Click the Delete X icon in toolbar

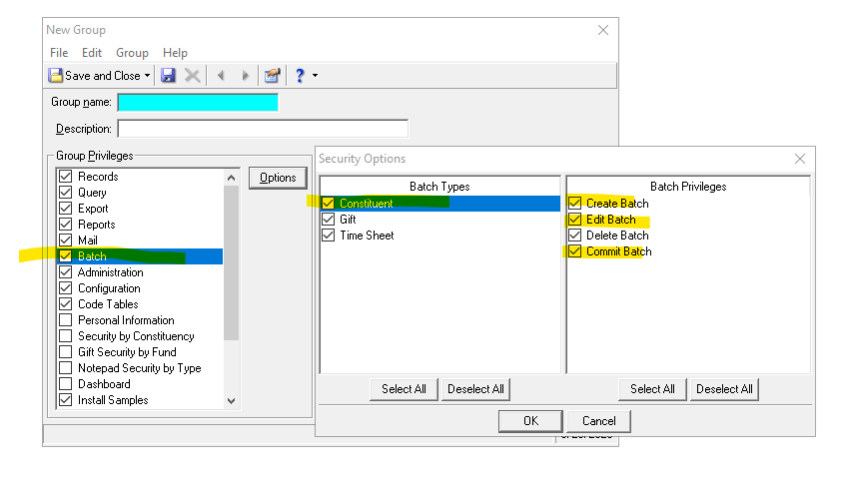click(x=192, y=75)
